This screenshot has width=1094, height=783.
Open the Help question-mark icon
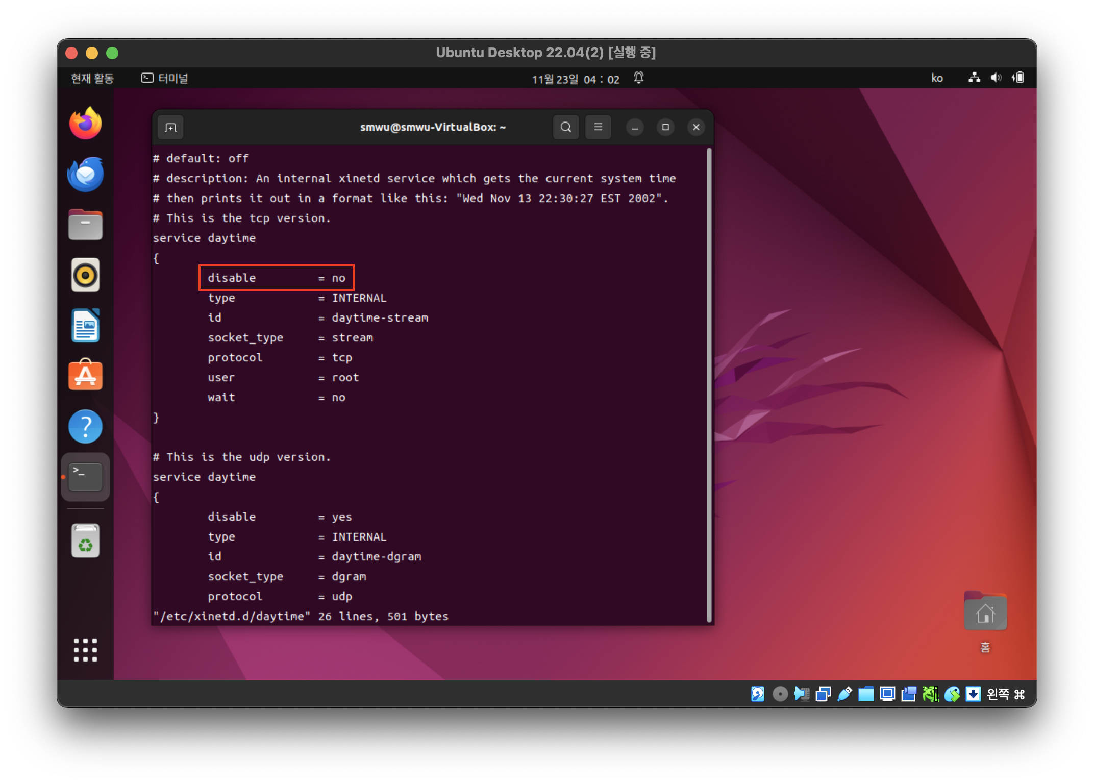coord(85,426)
